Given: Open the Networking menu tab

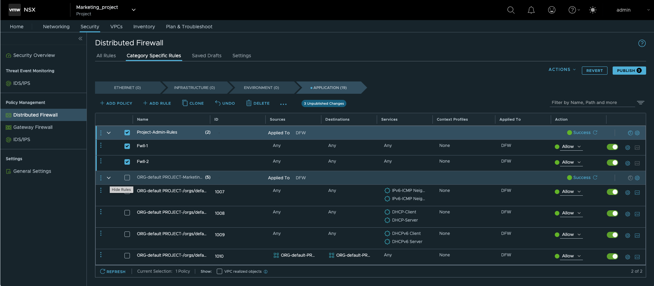Looking at the screenshot, I should pos(56,27).
